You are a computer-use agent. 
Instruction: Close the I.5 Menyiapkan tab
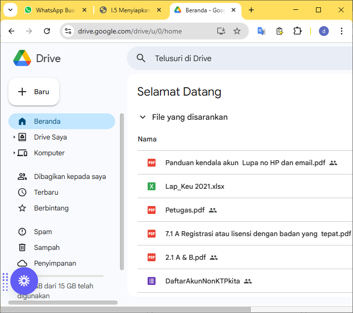coord(159,10)
